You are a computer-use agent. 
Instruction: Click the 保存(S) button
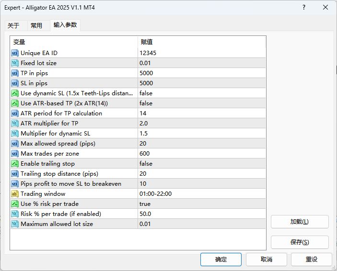click(x=300, y=242)
